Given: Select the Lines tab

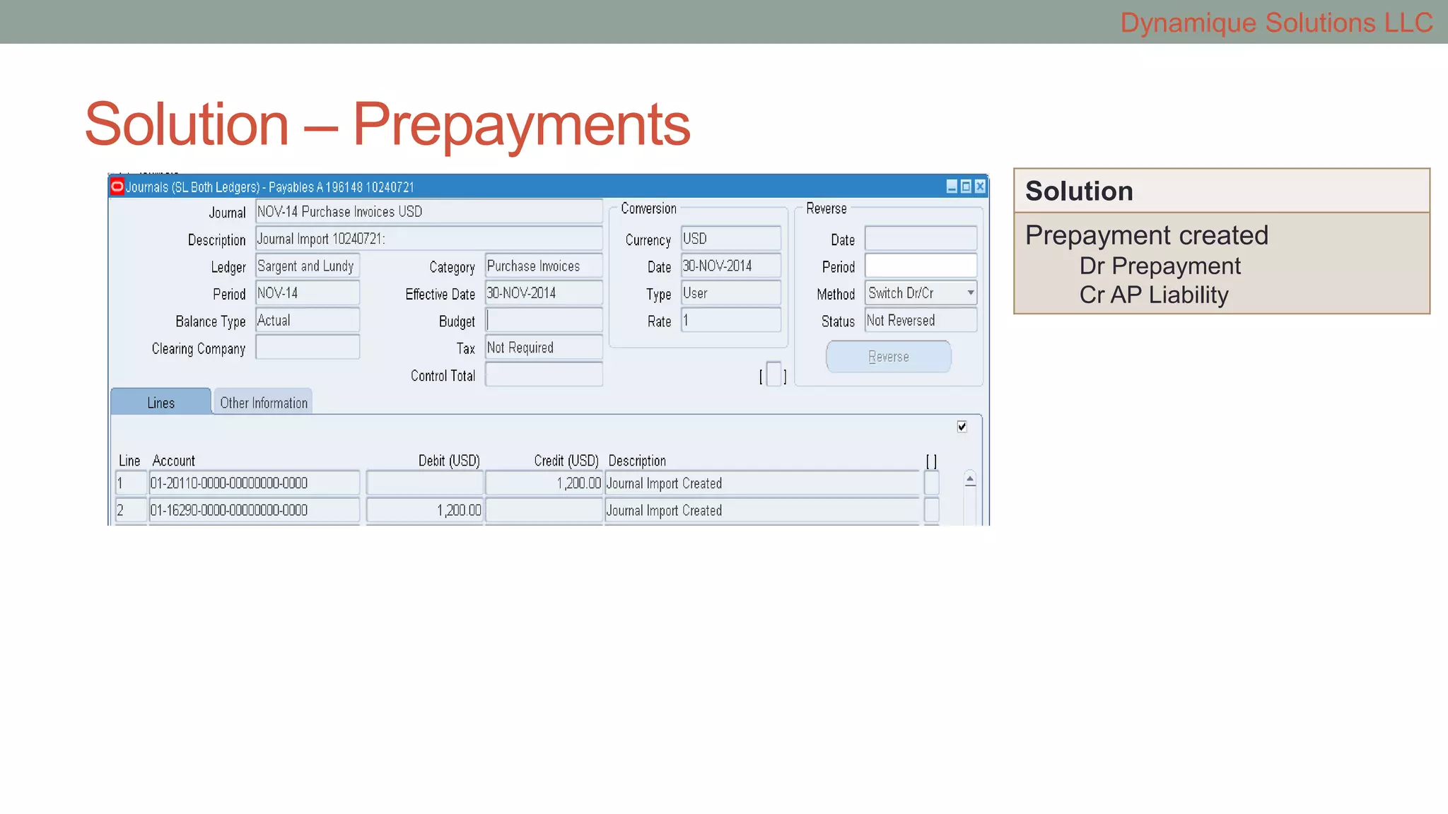Looking at the screenshot, I should pyautogui.click(x=161, y=403).
